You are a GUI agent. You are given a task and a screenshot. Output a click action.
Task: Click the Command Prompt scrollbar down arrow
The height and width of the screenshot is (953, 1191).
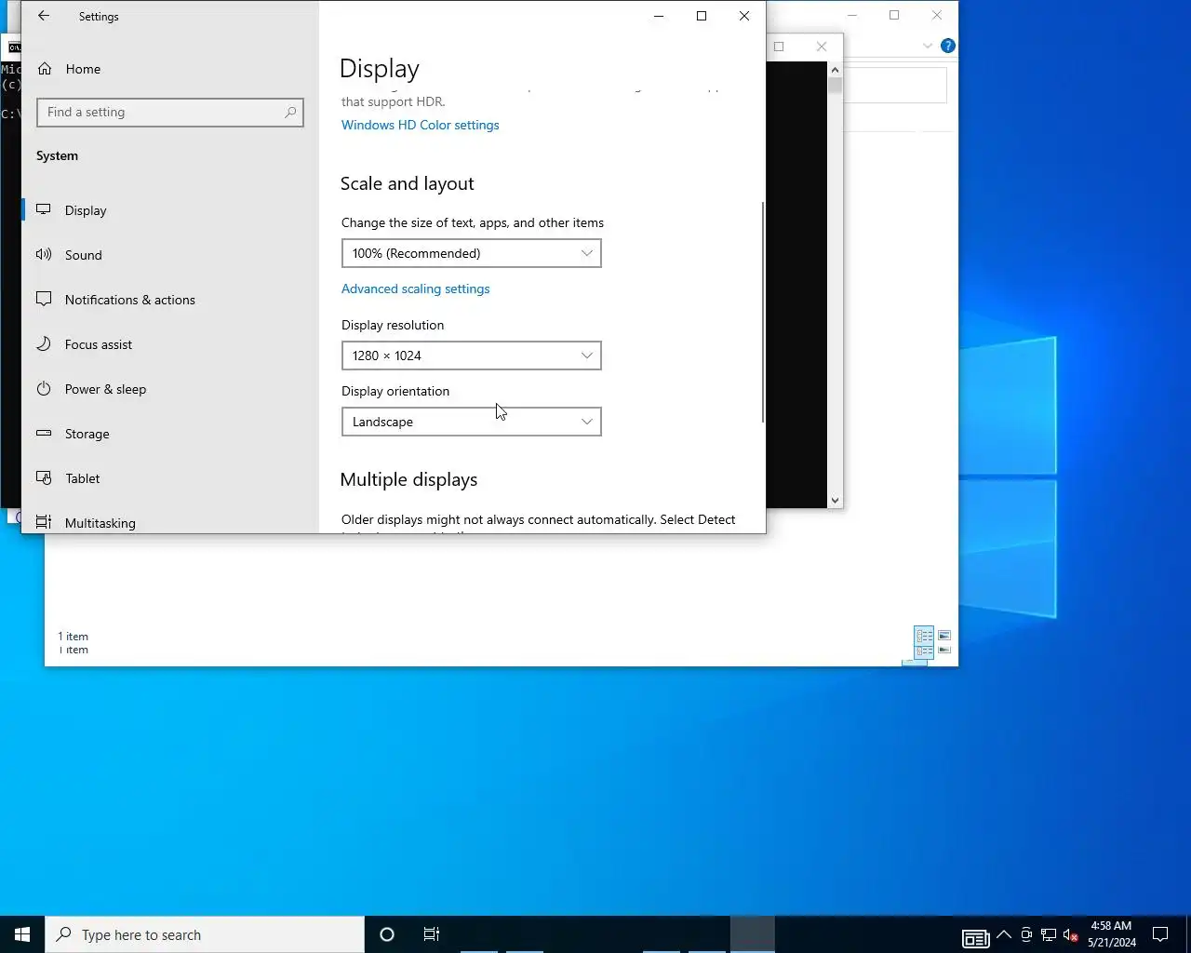pyautogui.click(x=835, y=500)
